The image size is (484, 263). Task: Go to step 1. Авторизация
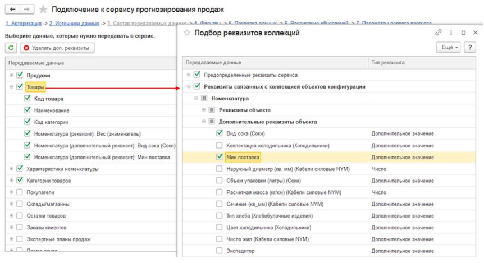click(x=24, y=24)
